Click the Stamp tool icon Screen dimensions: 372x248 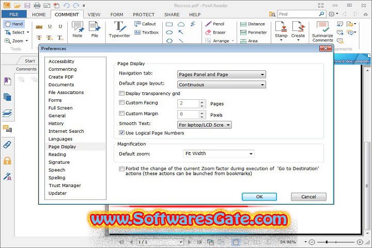(x=281, y=26)
